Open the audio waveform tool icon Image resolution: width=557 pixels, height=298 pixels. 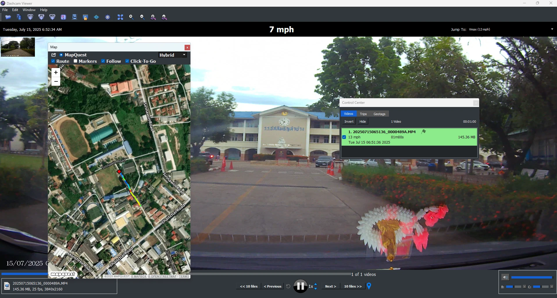point(97,17)
